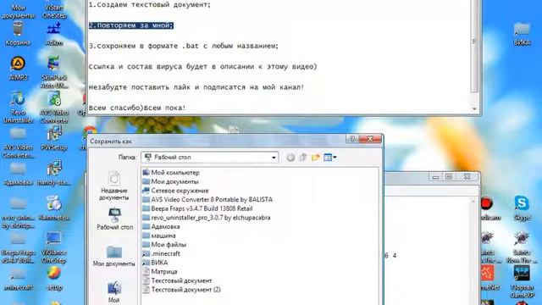Viewport: 542px width, 305px height.
Task: Click the line 3.Сохроняем в формате .bat
Action: coord(184,46)
